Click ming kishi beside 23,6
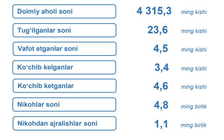Screen dimensions: 224x140 tap(194, 31)
